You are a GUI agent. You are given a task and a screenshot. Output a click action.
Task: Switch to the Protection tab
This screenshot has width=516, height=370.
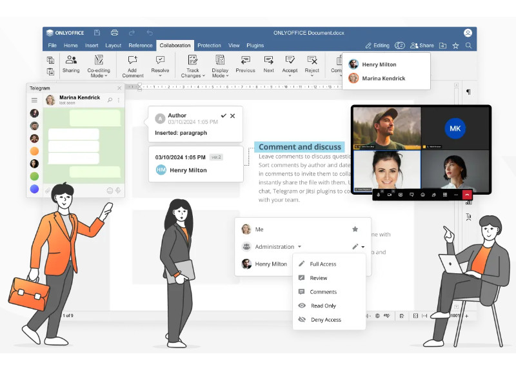[209, 45]
